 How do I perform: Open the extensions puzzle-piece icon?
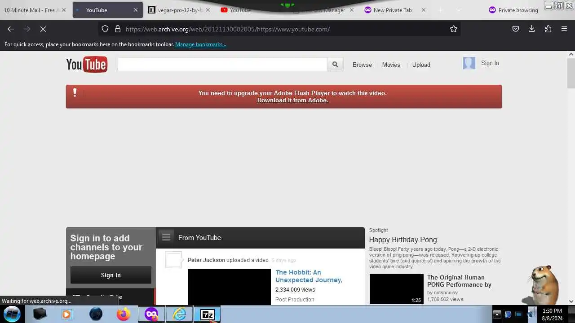pyautogui.click(x=548, y=29)
